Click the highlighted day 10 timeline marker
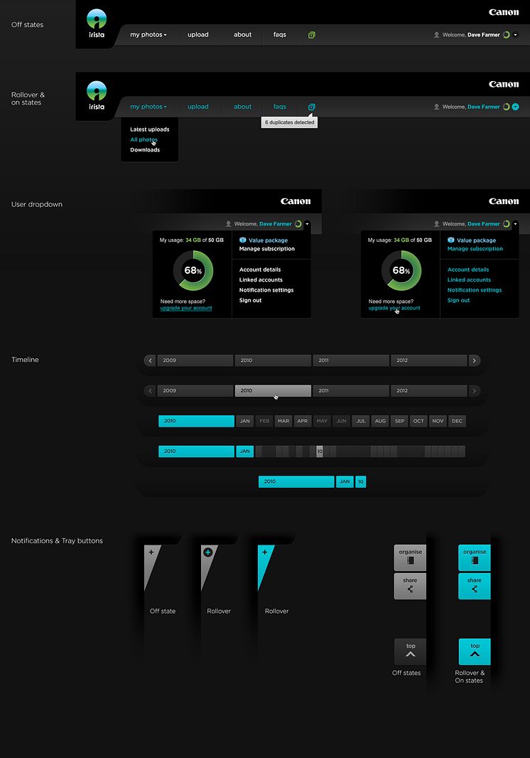Screen dimensions: 530x758 (x=320, y=452)
